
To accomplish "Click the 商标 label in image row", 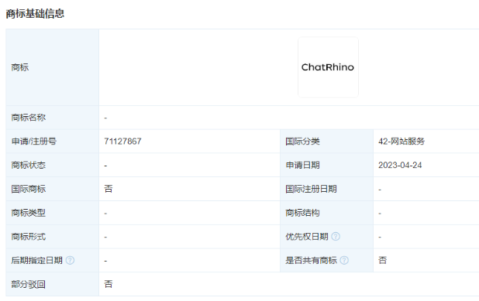I will [x=20, y=67].
